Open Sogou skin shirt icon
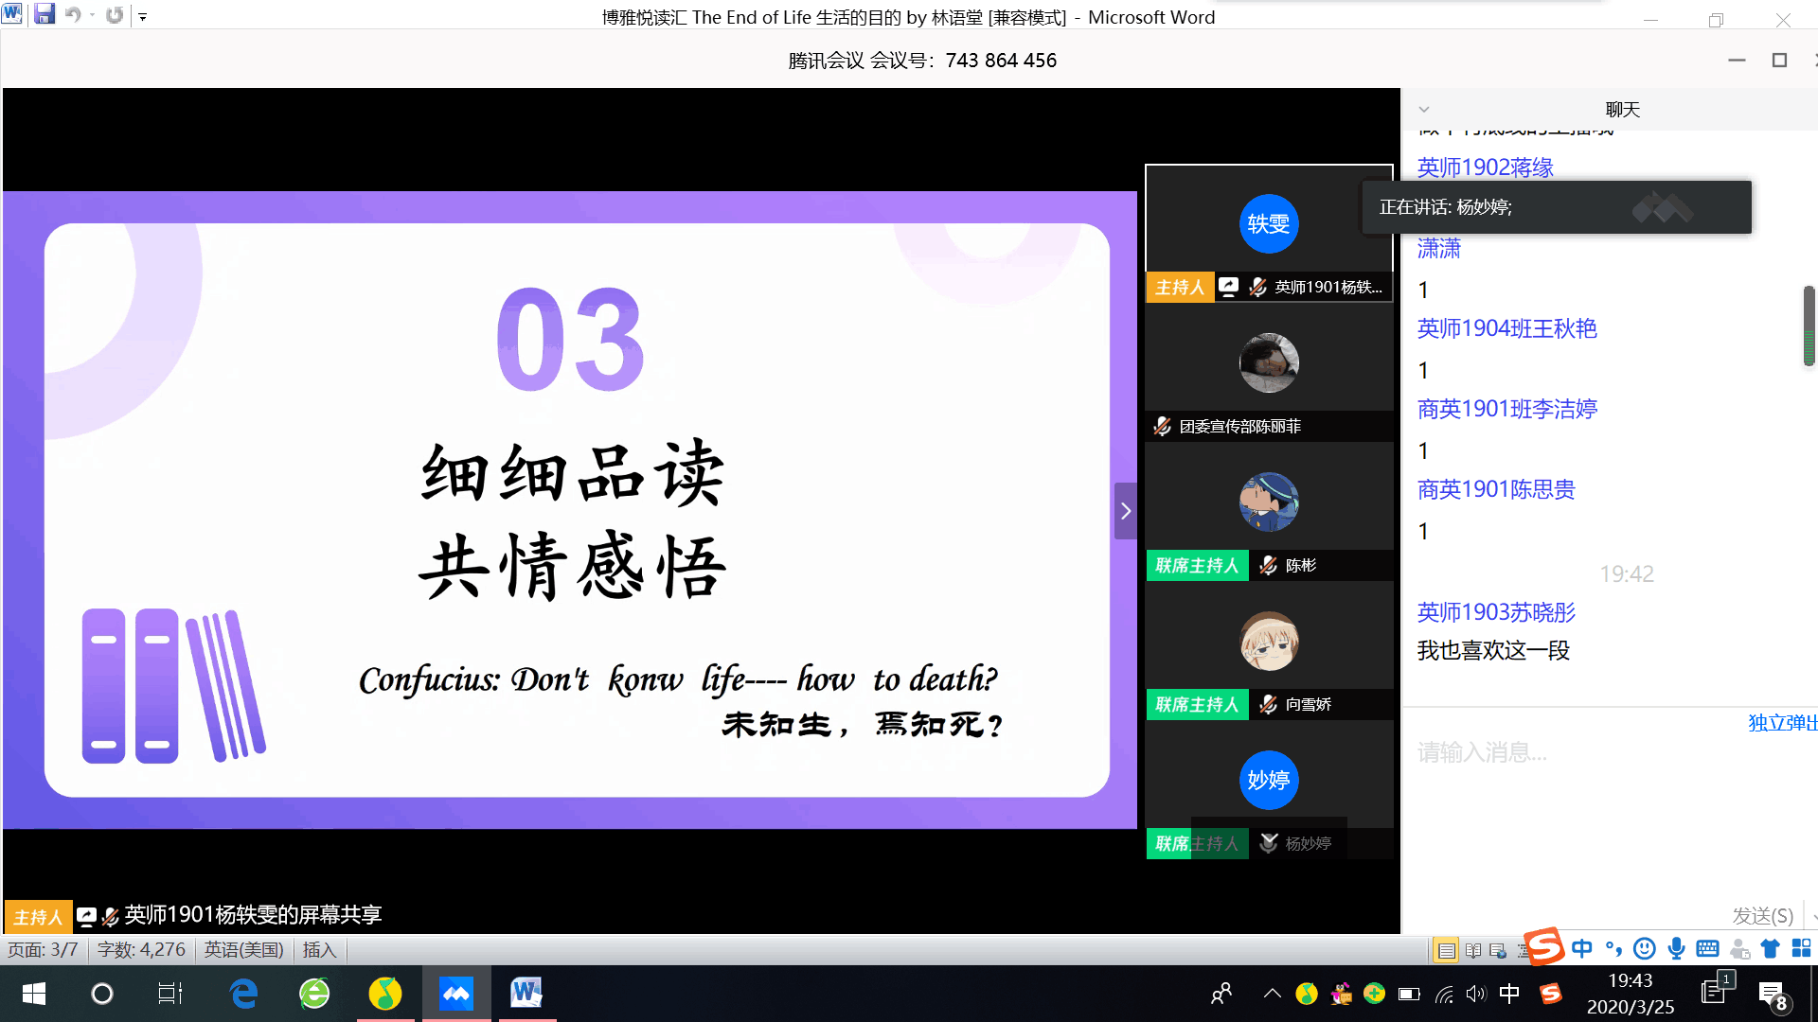1818x1022 pixels. [1770, 948]
